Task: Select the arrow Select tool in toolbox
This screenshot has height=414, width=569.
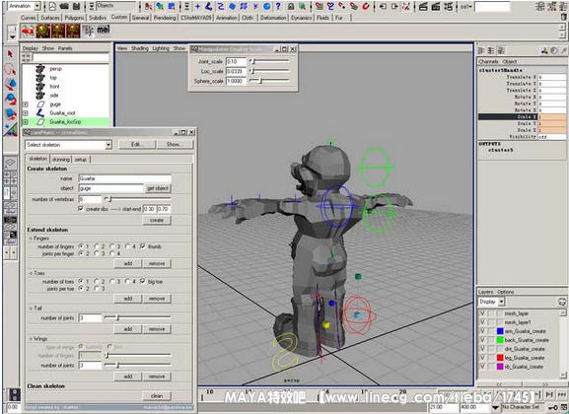Action: (10, 54)
